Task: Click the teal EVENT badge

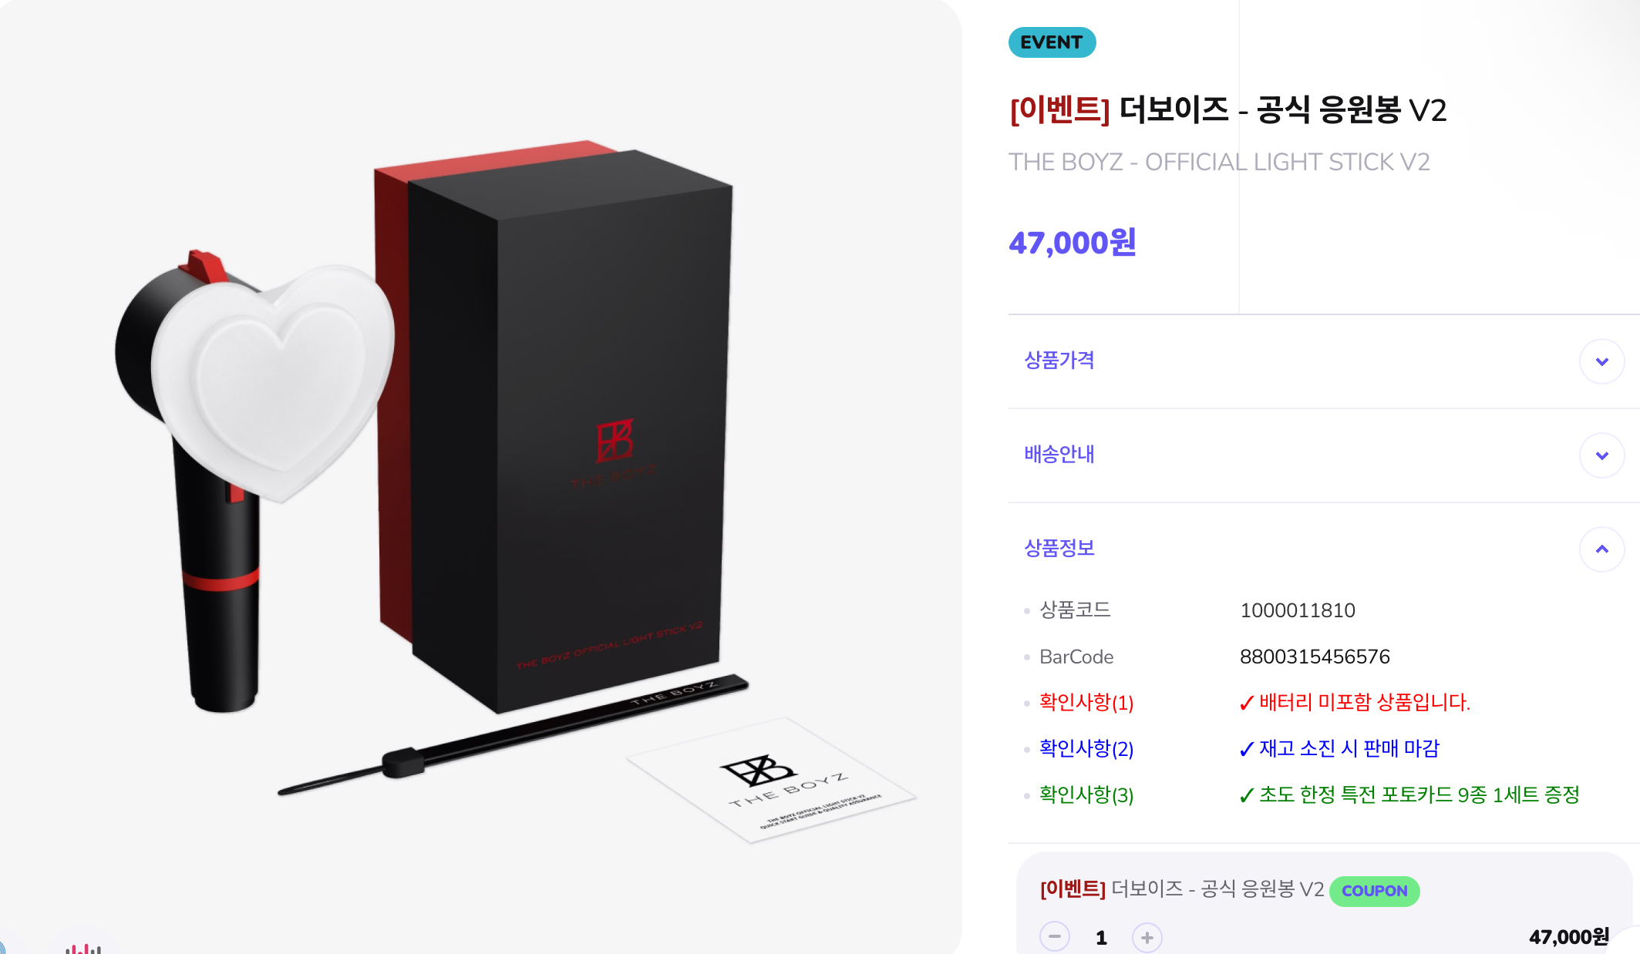Action: (1052, 42)
